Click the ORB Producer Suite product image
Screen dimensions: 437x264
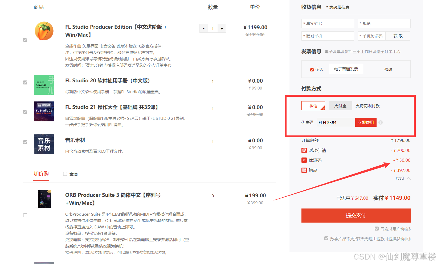[44, 199]
